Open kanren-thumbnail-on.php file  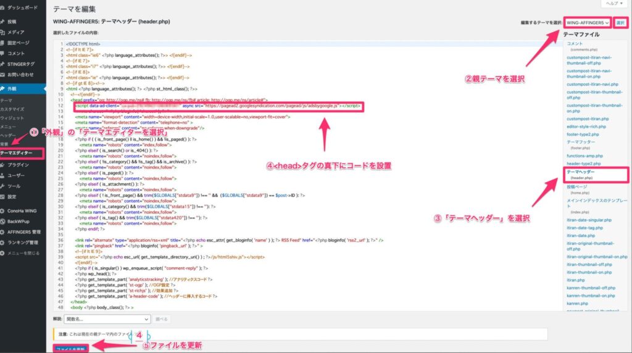pyautogui.click(x=591, y=296)
